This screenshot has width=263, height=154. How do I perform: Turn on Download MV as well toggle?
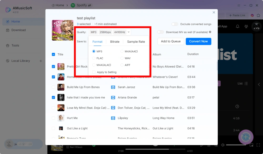pyautogui.click(x=160, y=32)
